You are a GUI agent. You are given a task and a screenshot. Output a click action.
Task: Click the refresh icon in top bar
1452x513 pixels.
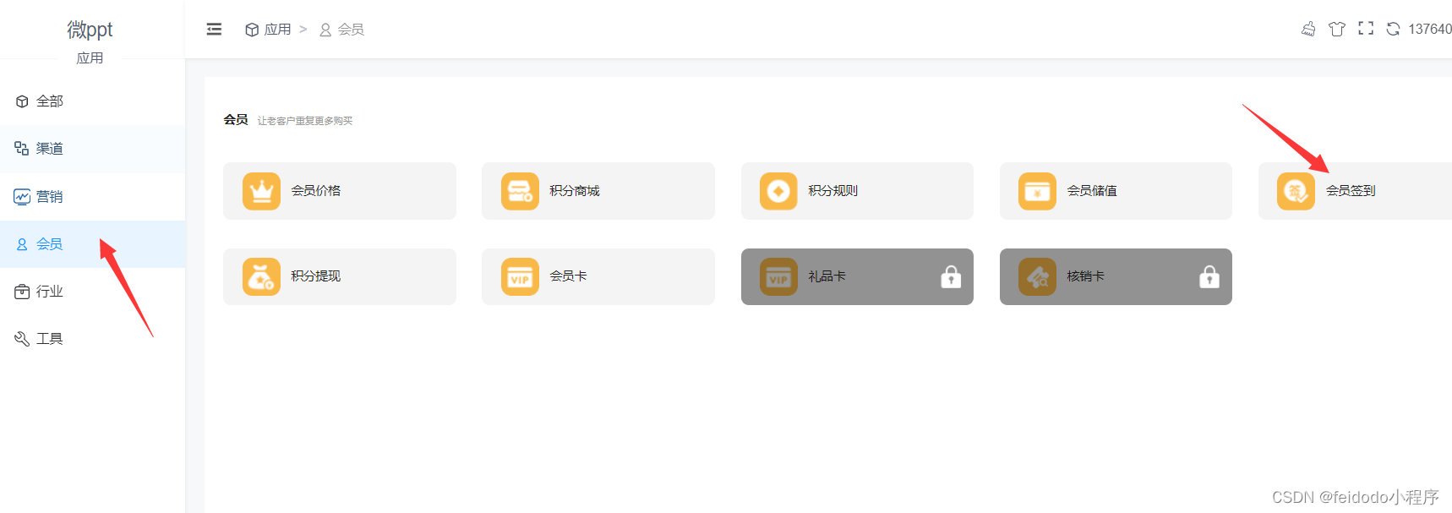click(x=1393, y=29)
